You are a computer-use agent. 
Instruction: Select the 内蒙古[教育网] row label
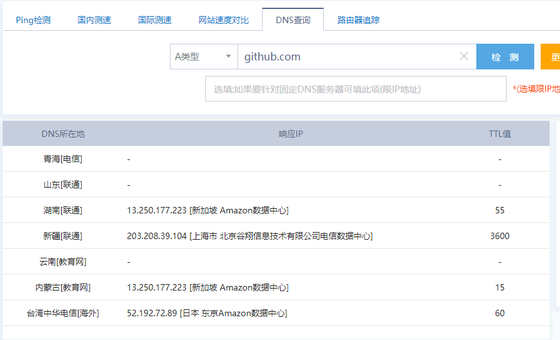pos(63,287)
